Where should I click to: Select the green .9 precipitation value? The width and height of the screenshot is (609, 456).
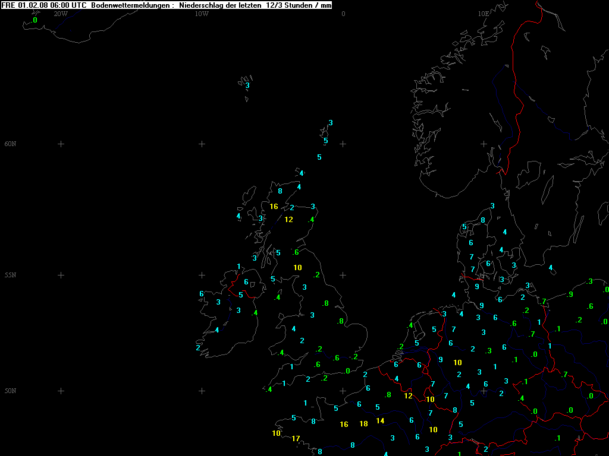569,294
